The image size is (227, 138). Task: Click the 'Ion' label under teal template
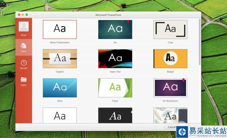point(115,42)
